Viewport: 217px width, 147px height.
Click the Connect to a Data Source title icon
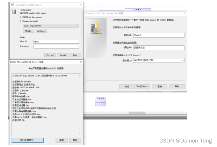point(13,5)
